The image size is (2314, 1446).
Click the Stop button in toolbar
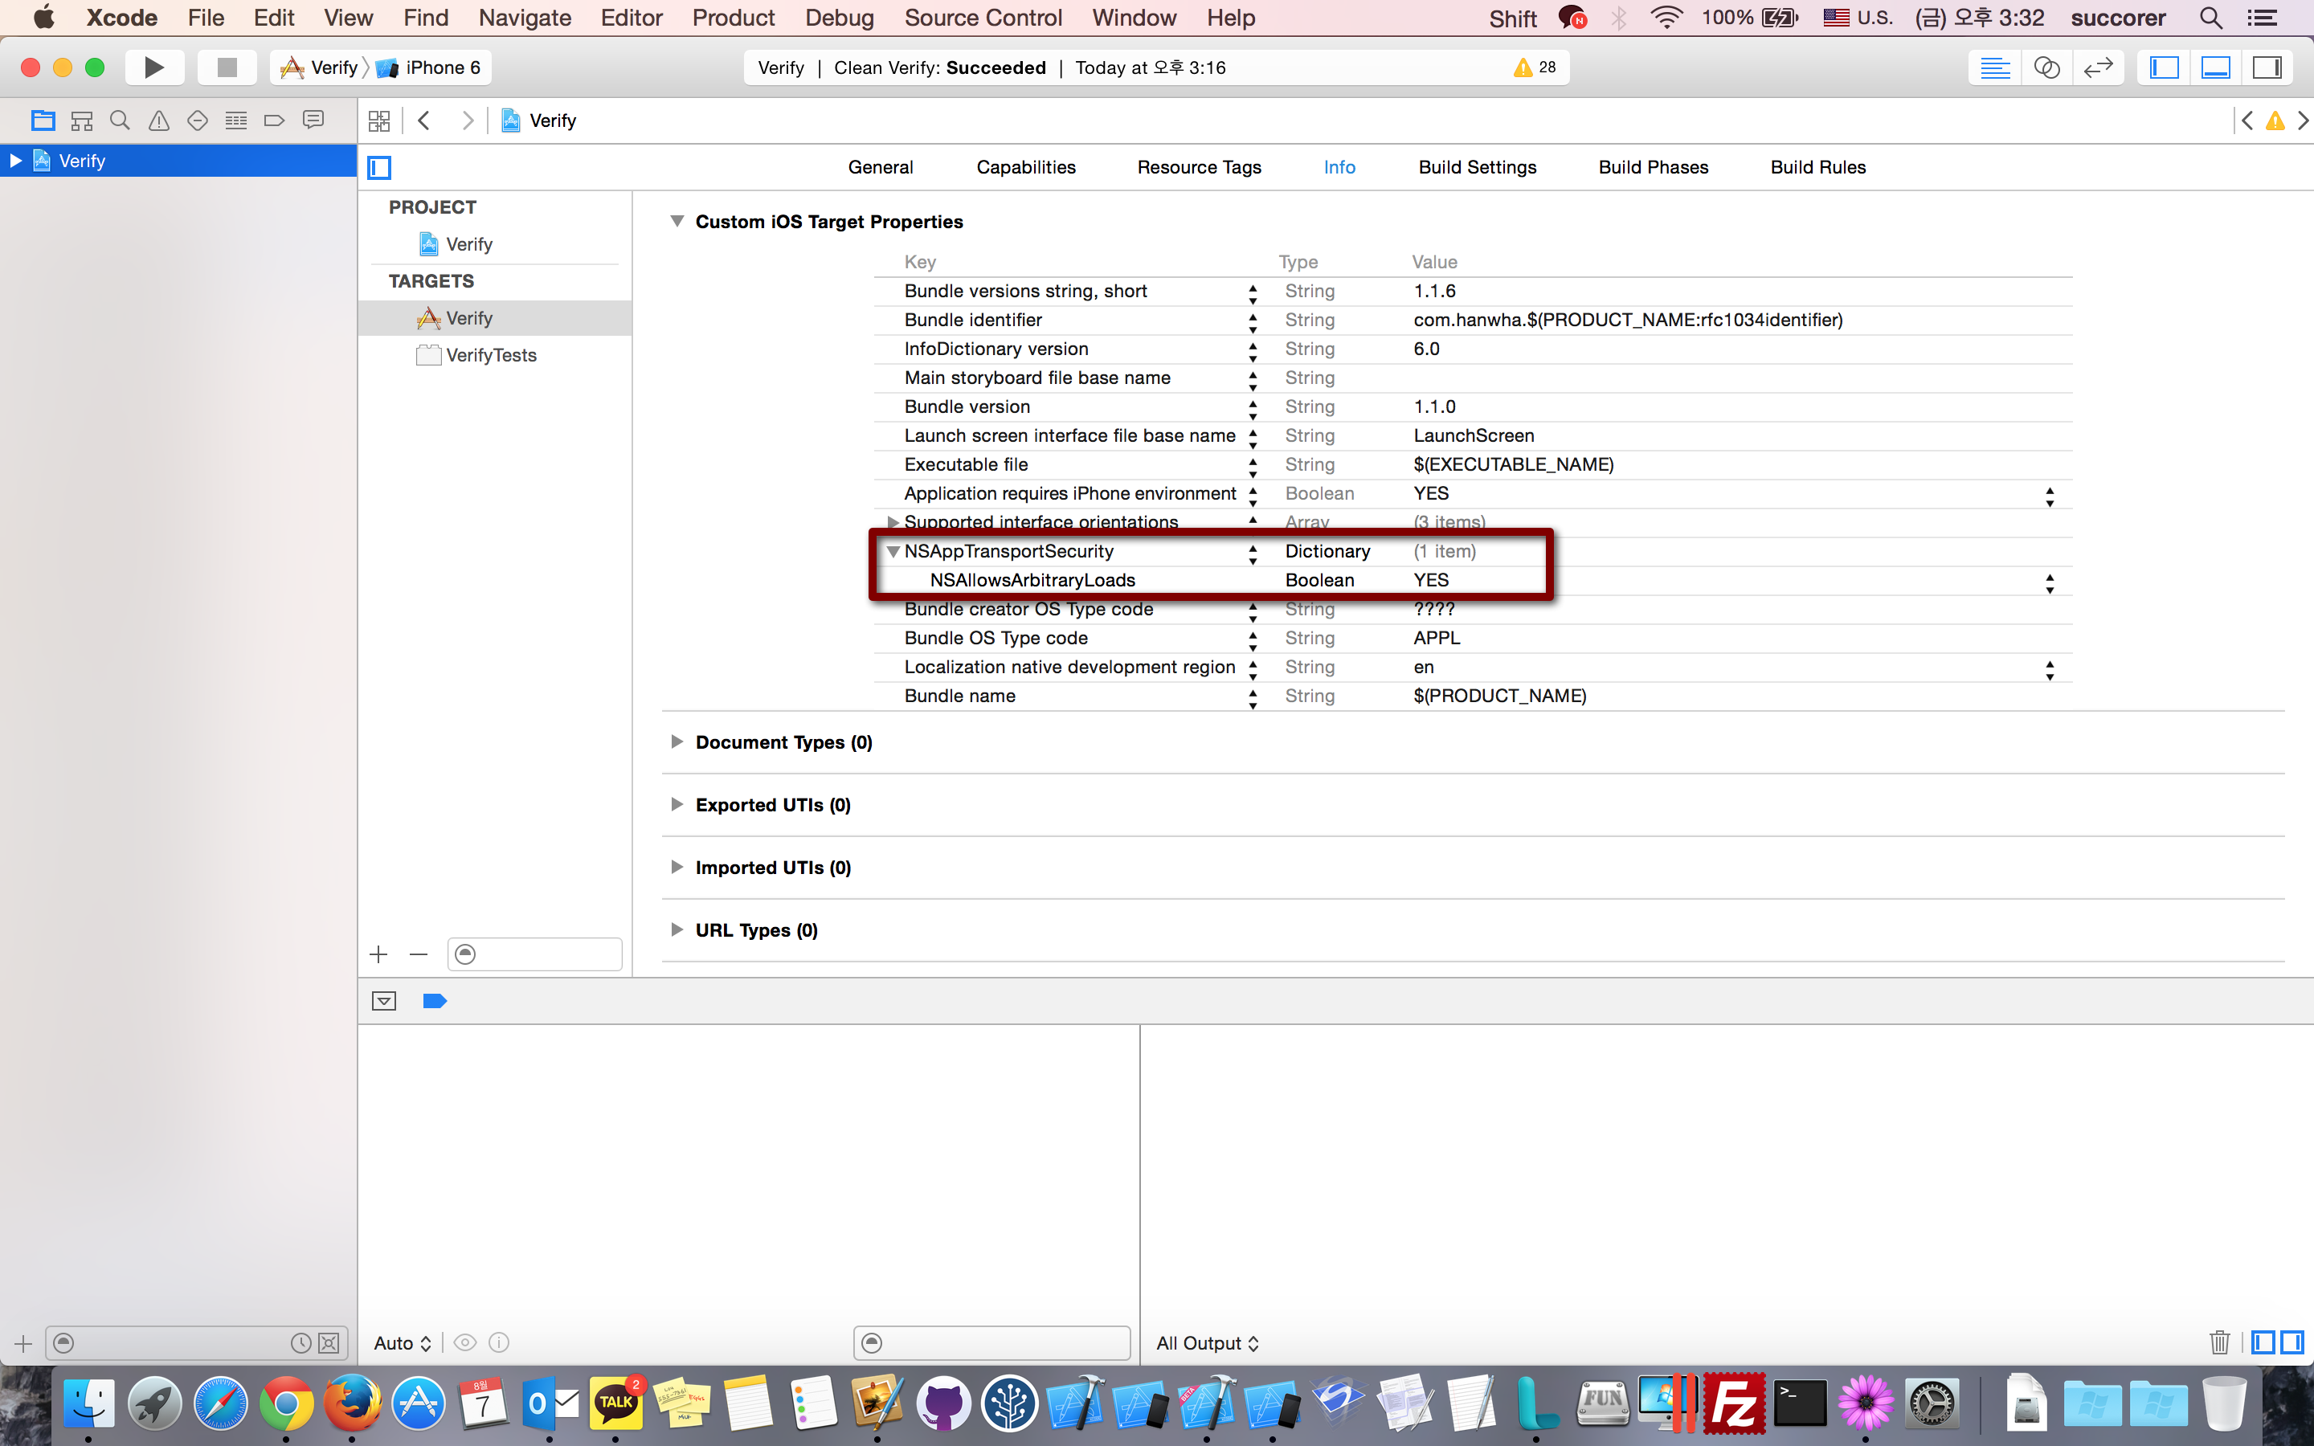227,67
